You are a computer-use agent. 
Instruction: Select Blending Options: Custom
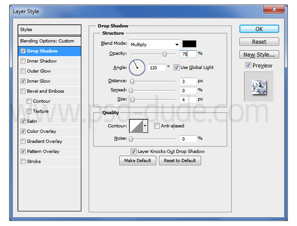pyautogui.click(x=49, y=41)
